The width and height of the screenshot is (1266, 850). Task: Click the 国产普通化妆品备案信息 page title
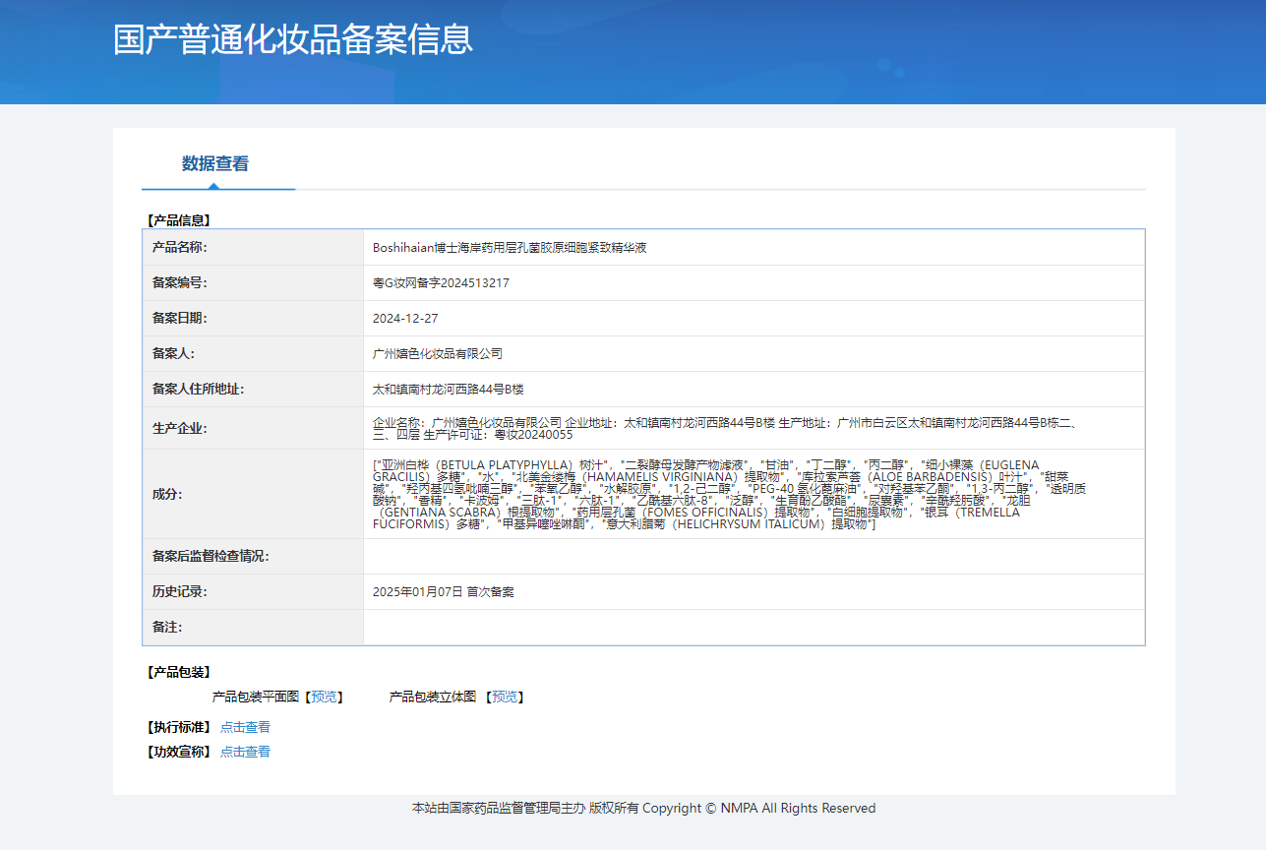pos(293,39)
